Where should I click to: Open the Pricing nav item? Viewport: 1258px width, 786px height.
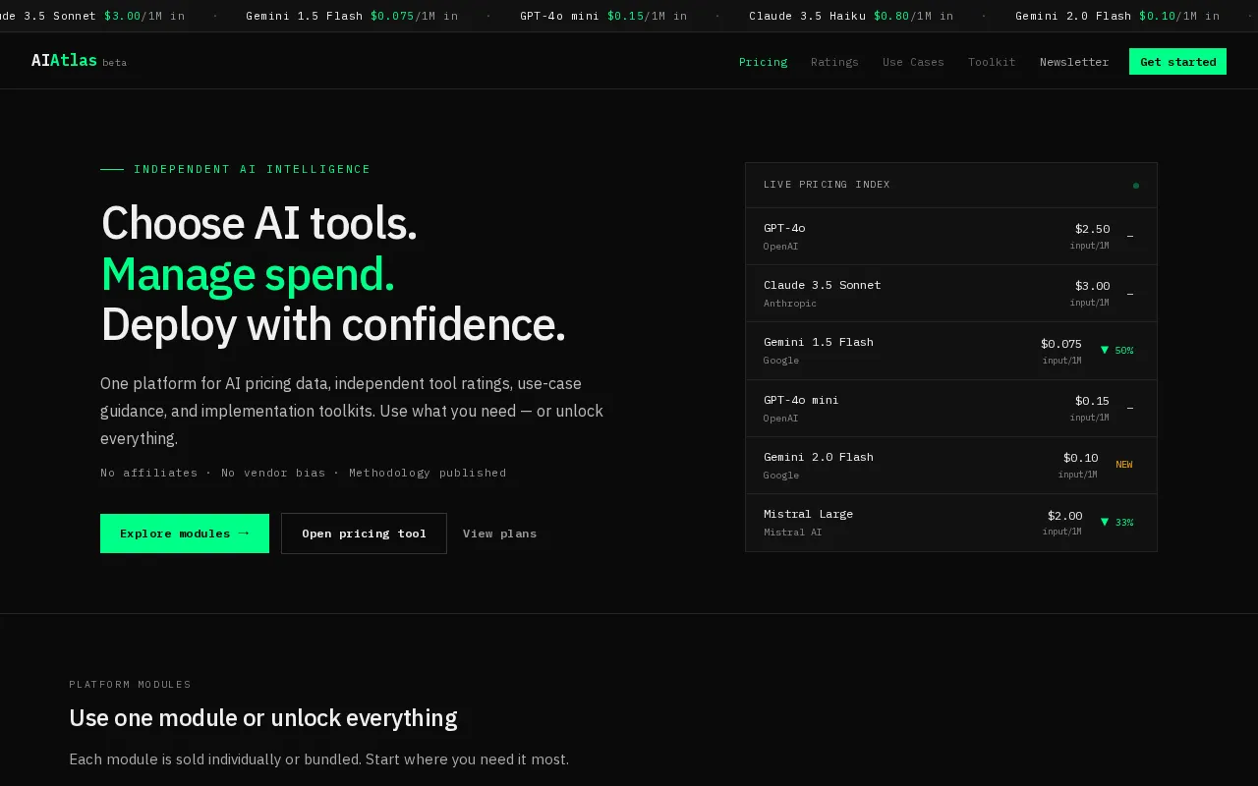[763, 62]
